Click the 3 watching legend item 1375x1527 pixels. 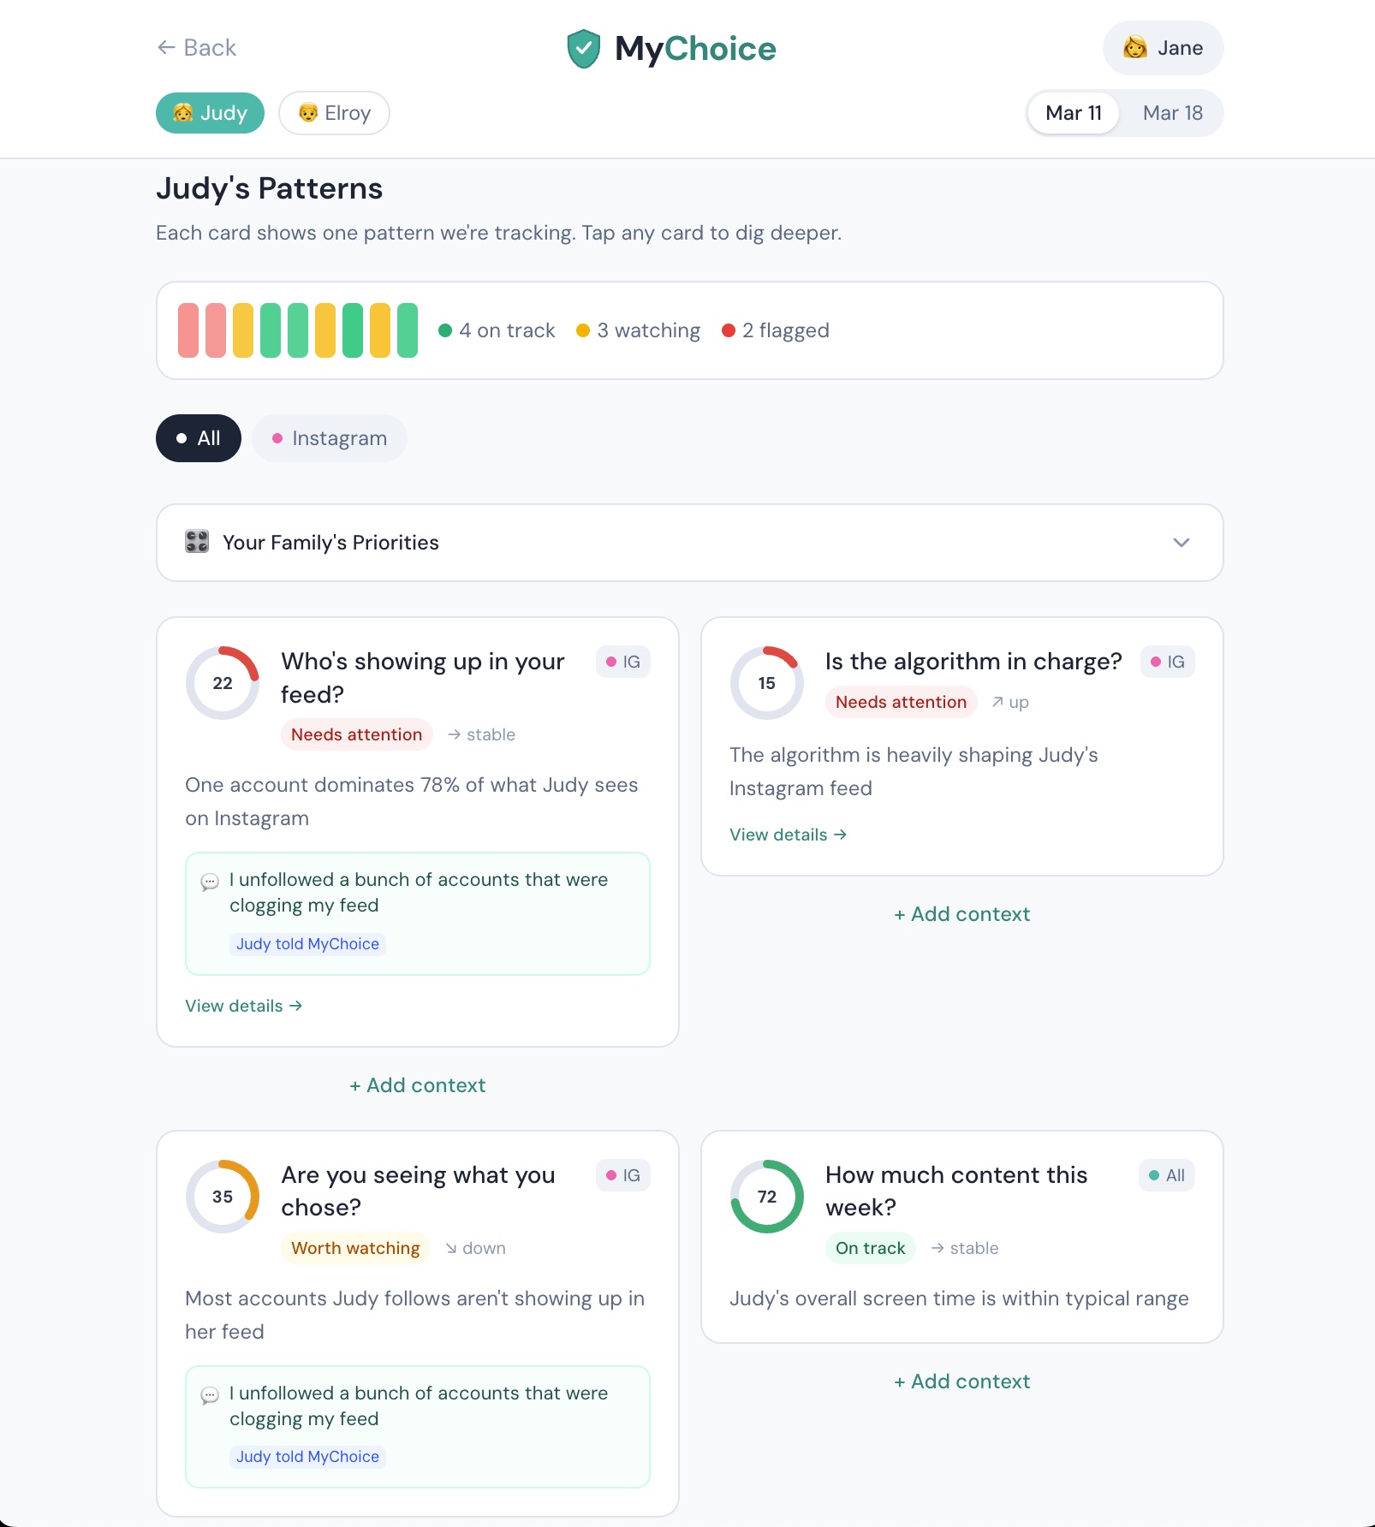click(638, 330)
